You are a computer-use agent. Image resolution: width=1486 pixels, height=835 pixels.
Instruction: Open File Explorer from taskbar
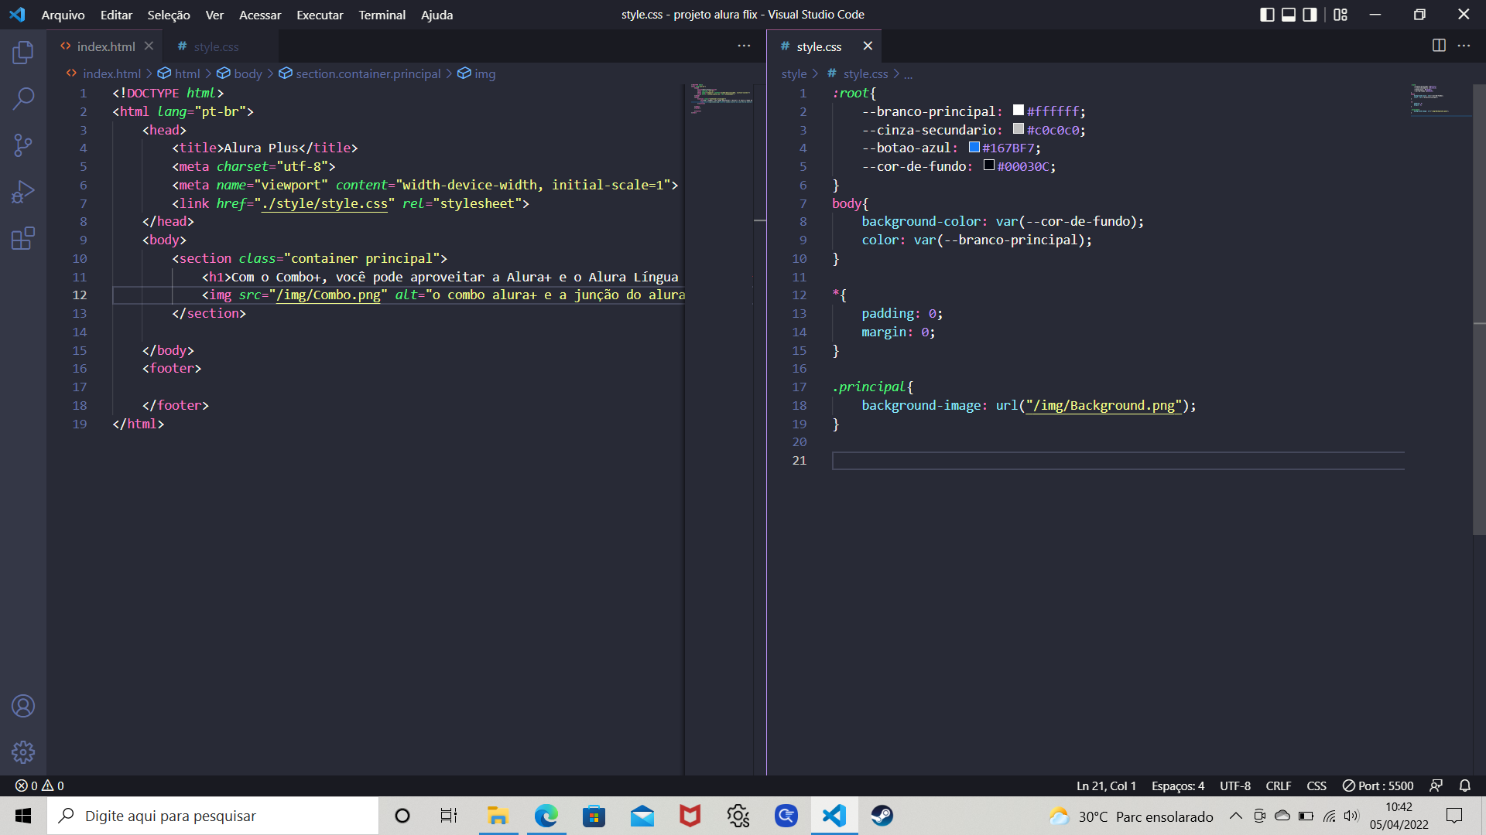point(498,816)
